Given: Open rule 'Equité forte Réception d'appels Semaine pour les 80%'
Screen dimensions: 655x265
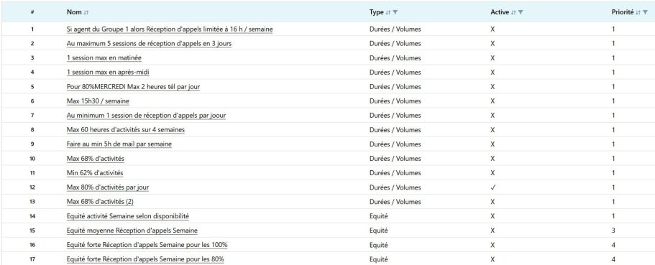Looking at the screenshot, I should click(145, 259).
